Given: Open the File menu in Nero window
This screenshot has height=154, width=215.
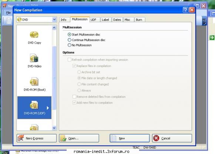Looking at the screenshot, I should (x=8, y=13).
